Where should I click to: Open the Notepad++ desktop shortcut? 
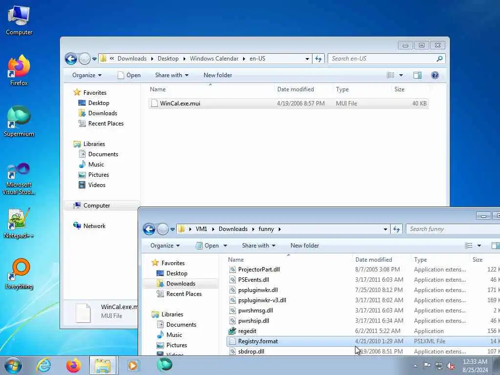(x=19, y=223)
